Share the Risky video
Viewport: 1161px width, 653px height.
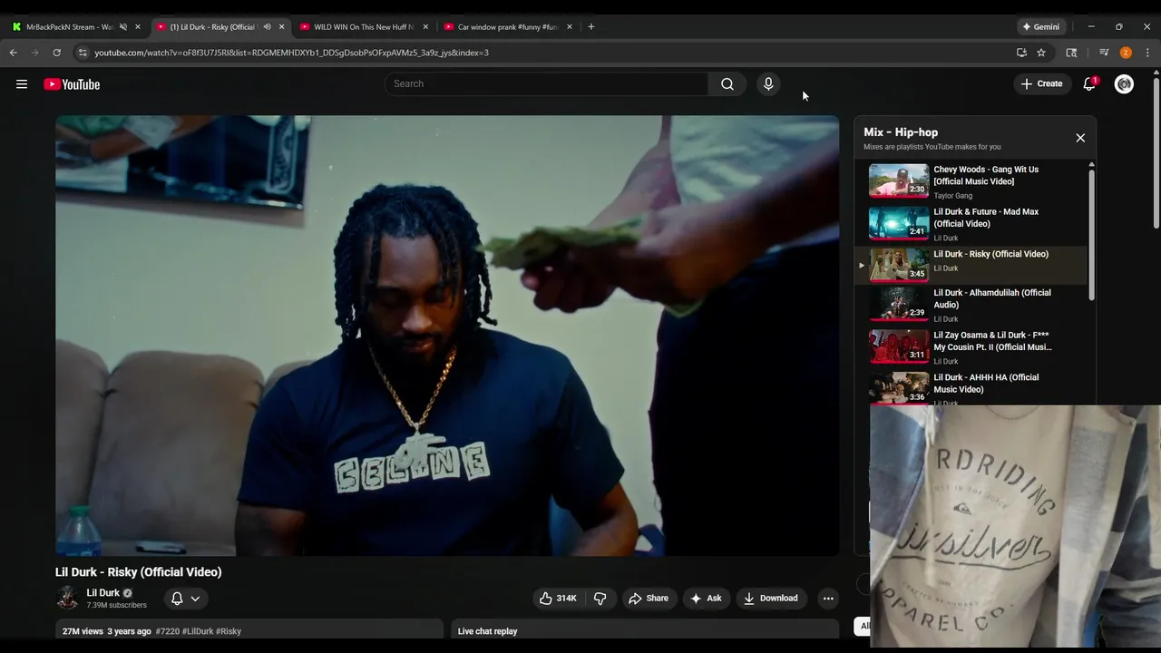(x=649, y=599)
